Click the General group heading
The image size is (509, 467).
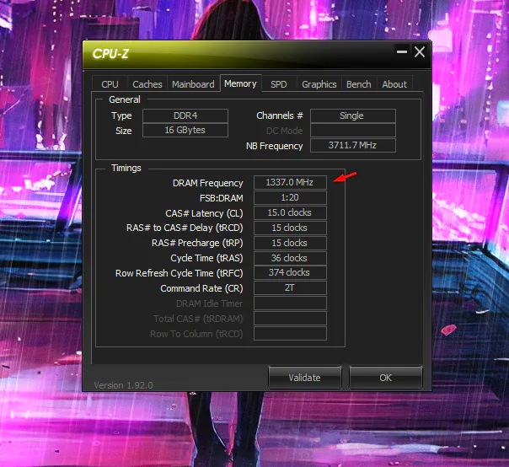[x=125, y=99]
